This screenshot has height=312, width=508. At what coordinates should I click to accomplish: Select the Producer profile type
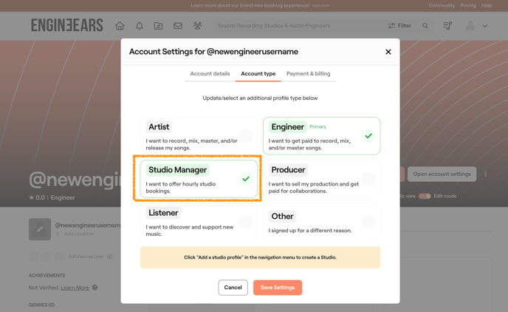(x=321, y=179)
